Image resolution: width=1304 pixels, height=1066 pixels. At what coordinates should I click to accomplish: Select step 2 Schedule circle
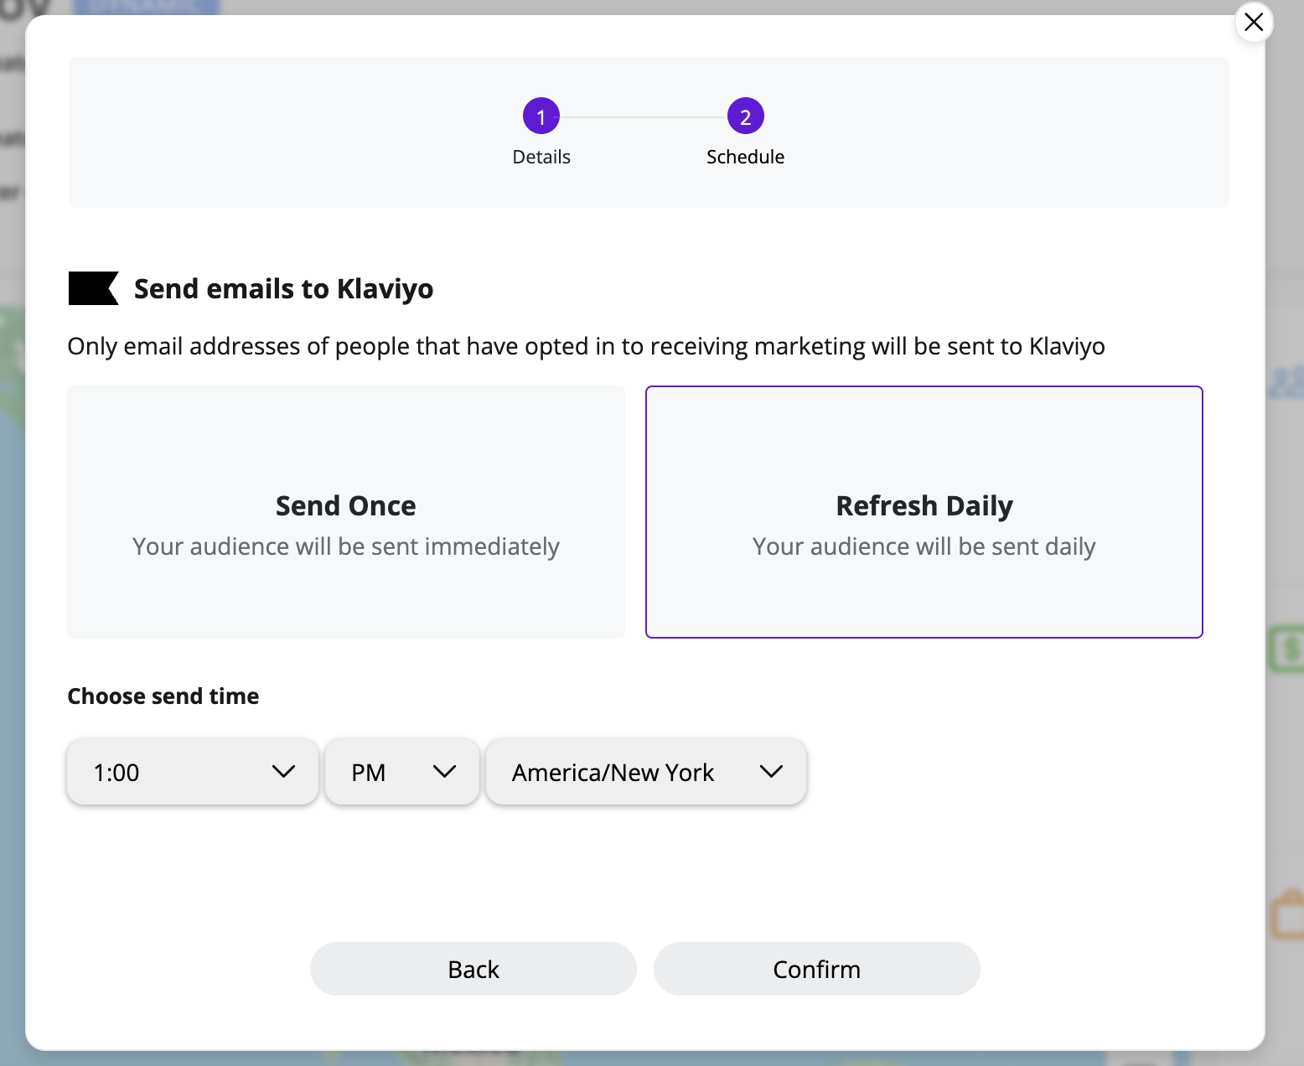pyautogui.click(x=746, y=116)
